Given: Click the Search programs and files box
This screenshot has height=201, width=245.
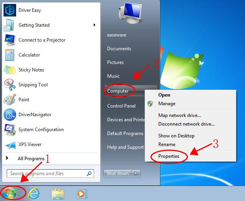Looking at the screenshot, I should (x=50, y=174).
